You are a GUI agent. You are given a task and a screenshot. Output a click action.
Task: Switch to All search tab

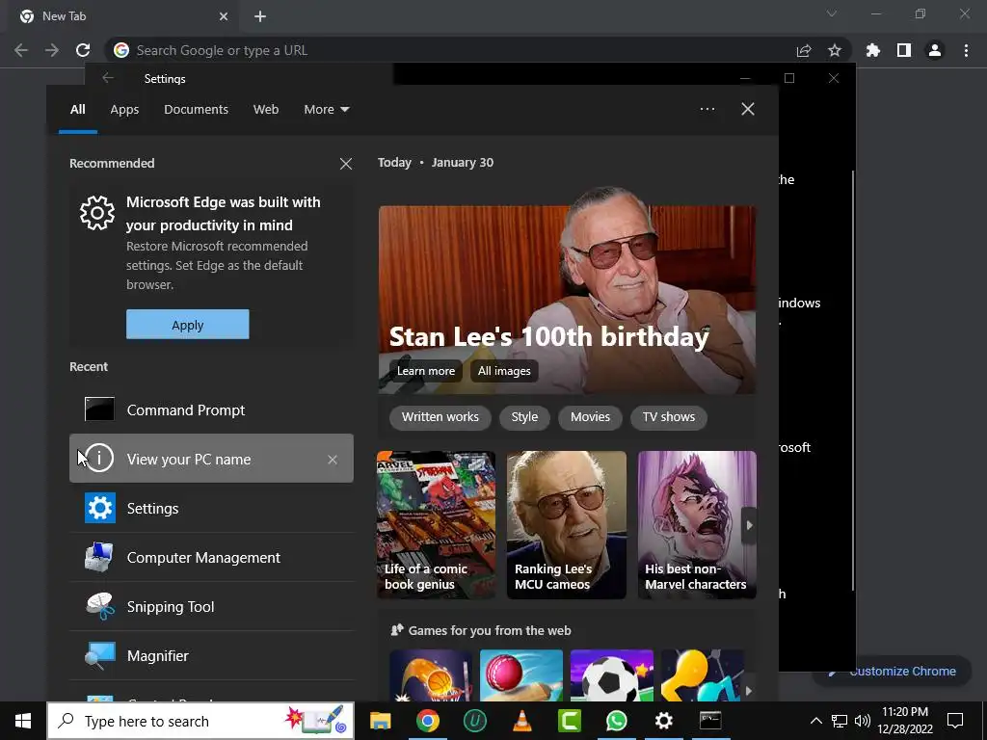coord(77,110)
